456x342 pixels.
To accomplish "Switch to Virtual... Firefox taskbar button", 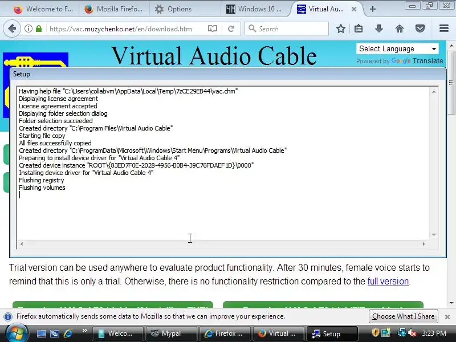I will 278,333.
